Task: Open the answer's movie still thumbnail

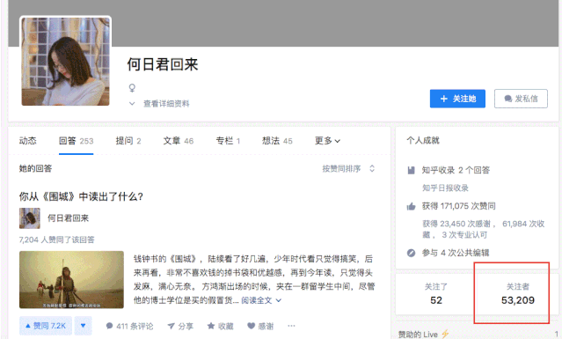Action: coord(71,280)
